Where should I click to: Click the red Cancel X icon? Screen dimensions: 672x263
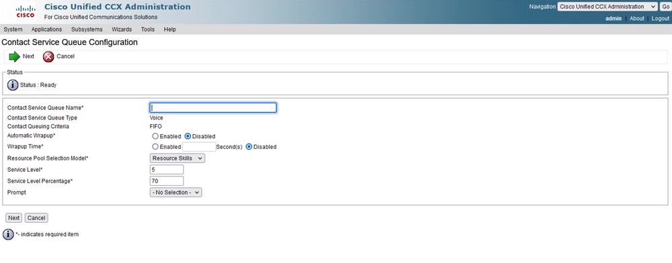tap(48, 56)
